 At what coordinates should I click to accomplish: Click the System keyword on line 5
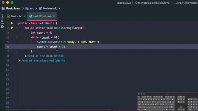[42, 42]
